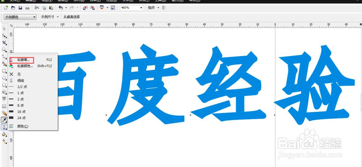The image size is (362, 167).
Task: Set outline width to 16 点
Action: pyautogui.click(x=33, y=111)
